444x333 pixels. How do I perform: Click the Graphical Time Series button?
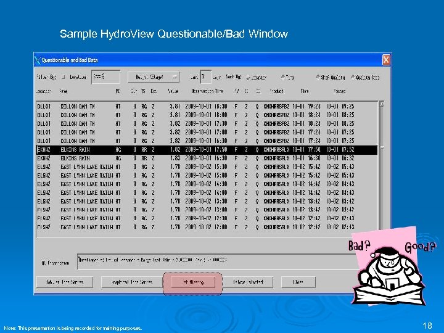(x=132, y=282)
